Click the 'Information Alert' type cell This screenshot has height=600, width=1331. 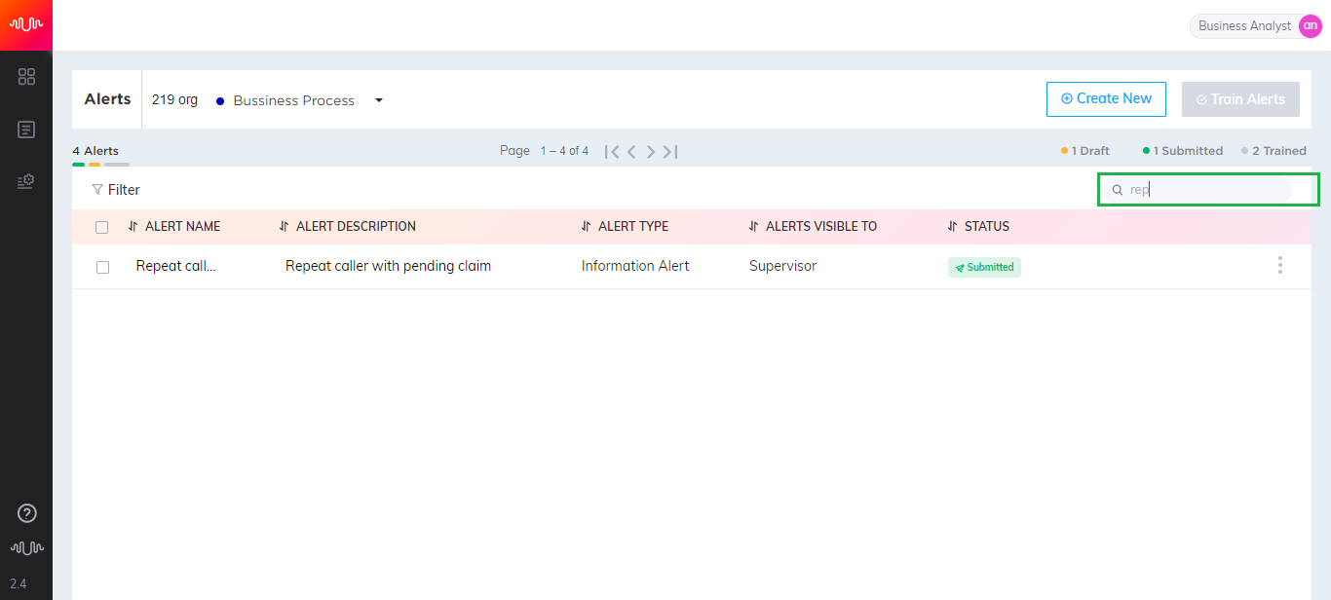pyautogui.click(x=635, y=266)
